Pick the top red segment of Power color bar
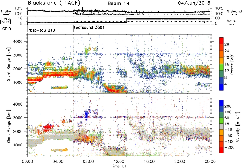Screen dimensions: 243x168 pos(221,41)
